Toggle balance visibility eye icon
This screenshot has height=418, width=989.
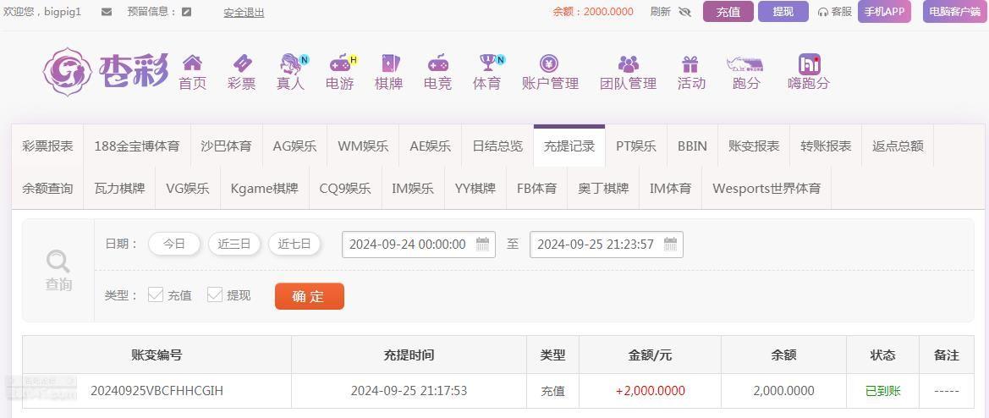[x=685, y=11]
